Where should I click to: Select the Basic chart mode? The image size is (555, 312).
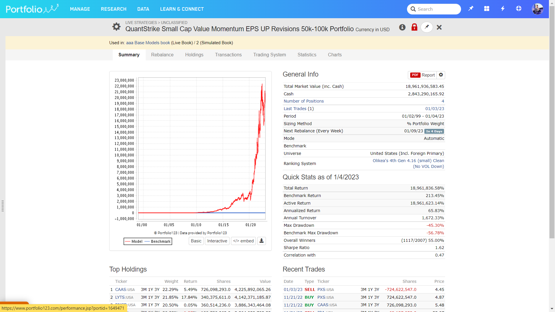click(196, 241)
